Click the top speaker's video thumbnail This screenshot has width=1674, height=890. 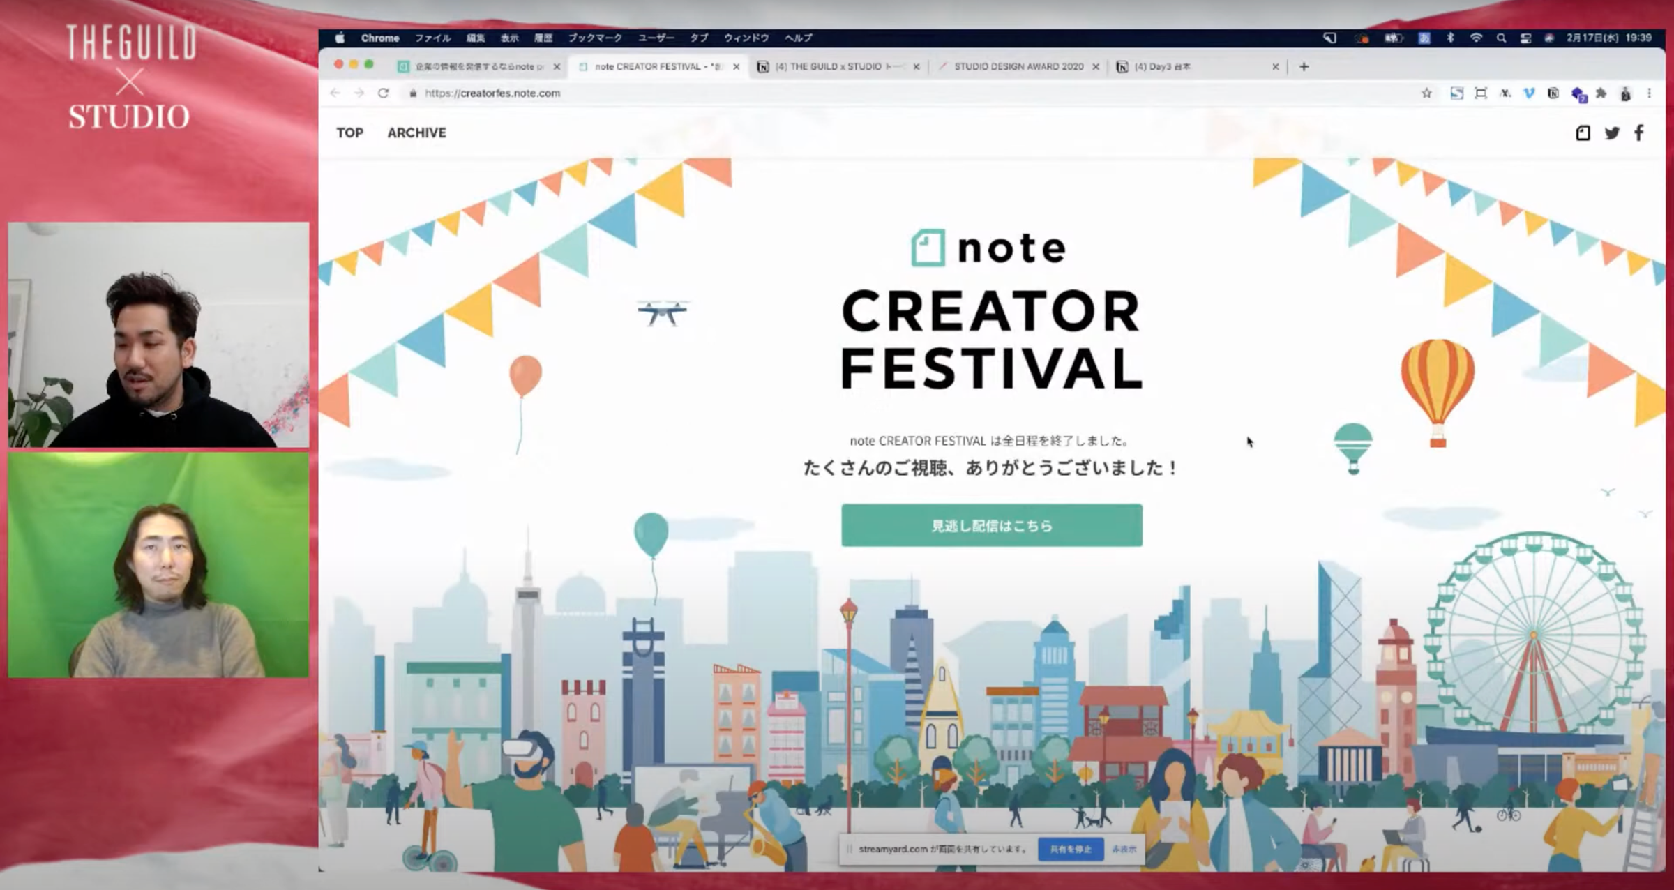click(x=158, y=335)
